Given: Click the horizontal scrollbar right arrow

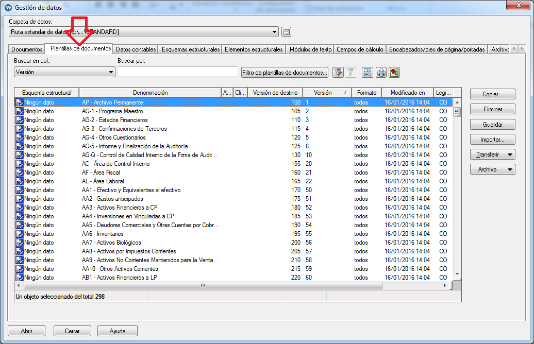Looking at the screenshot, I should [445, 285].
